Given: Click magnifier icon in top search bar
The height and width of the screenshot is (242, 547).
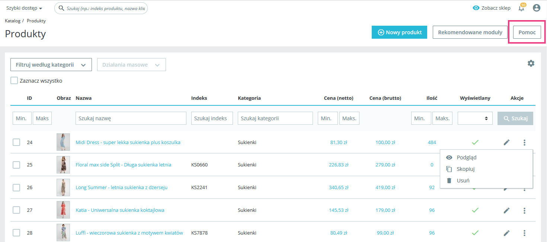Looking at the screenshot, I should (61, 8).
